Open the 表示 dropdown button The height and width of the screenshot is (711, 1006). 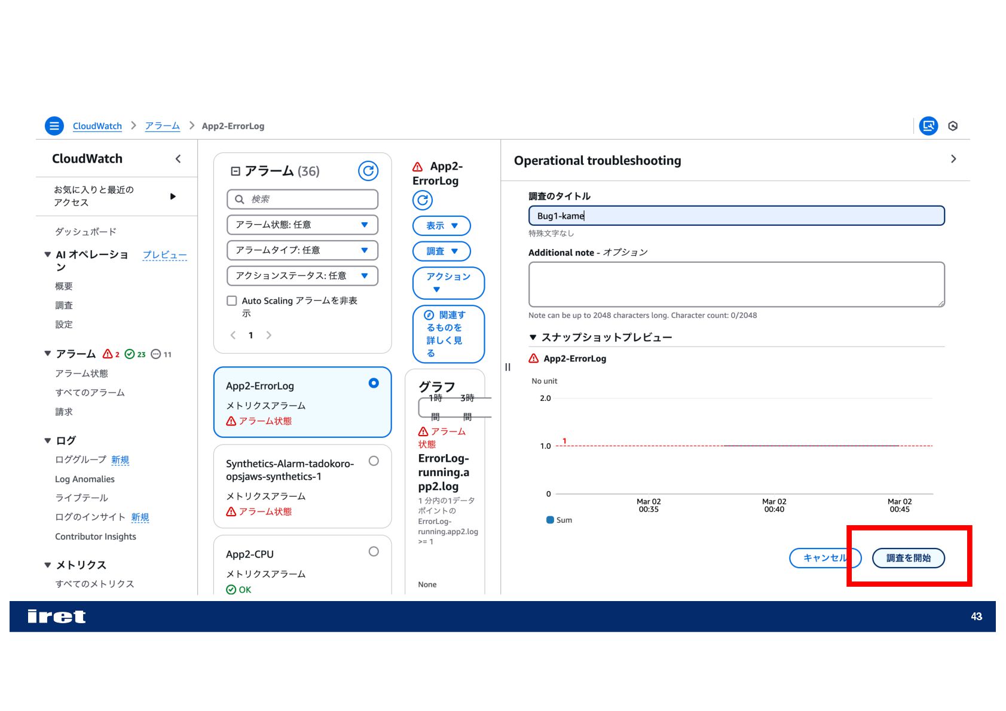click(442, 226)
